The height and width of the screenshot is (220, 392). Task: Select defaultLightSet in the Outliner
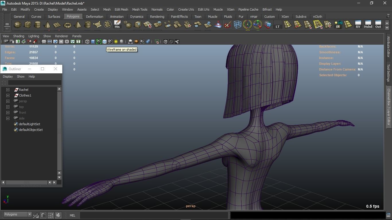click(x=30, y=124)
